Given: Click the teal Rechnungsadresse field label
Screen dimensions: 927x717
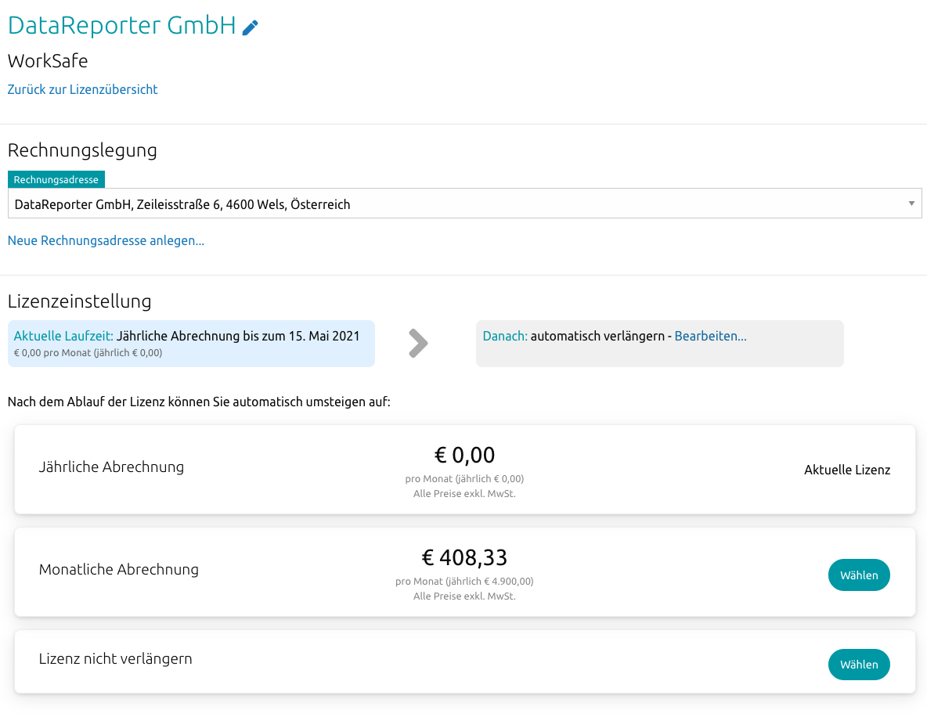Looking at the screenshot, I should click(x=56, y=180).
